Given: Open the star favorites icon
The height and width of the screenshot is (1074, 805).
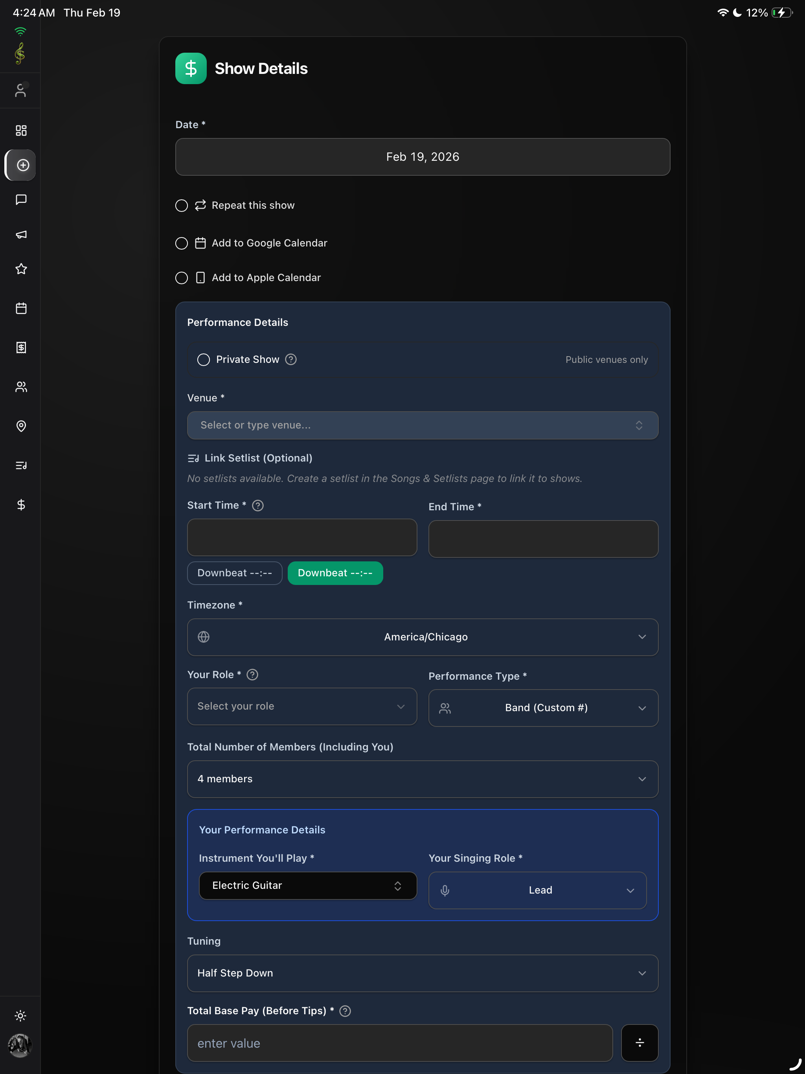Looking at the screenshot, I should click(x=21, y=269).
